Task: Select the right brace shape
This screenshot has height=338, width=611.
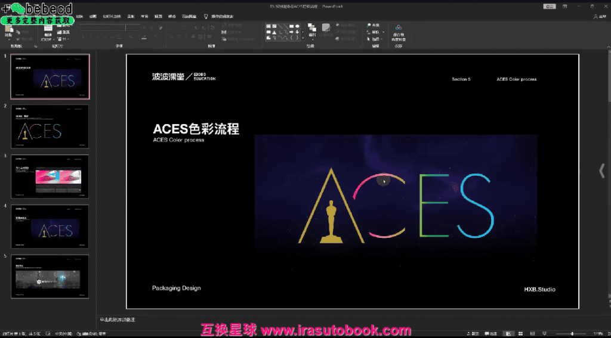Action: pos(297,38)
